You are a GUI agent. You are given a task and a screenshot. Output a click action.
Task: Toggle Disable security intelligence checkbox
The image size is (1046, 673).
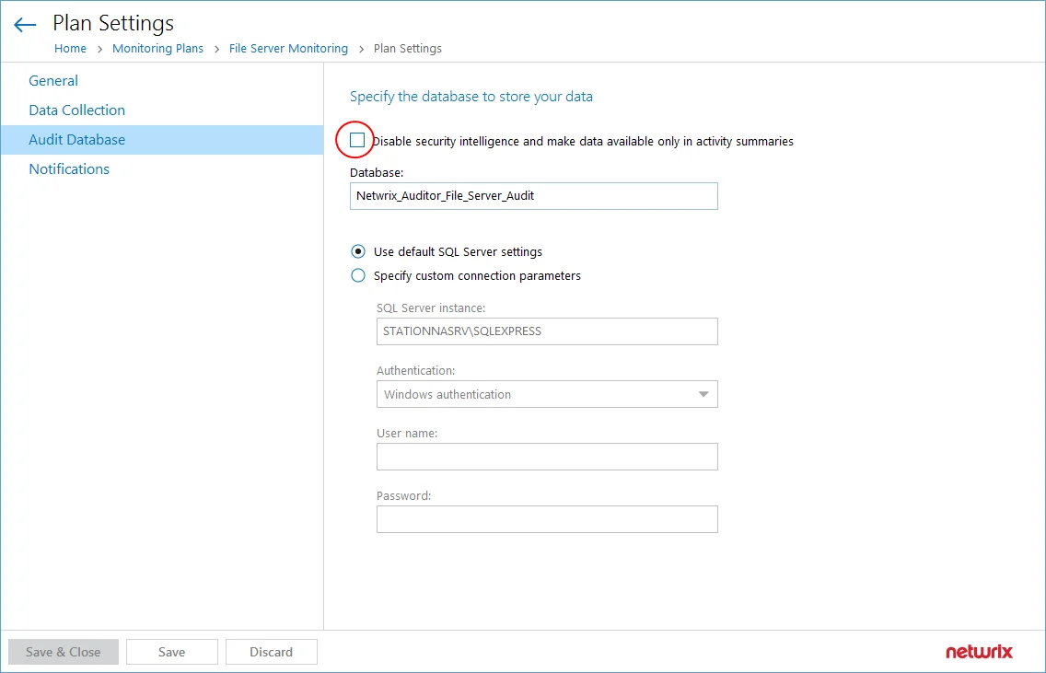[357, 140]
